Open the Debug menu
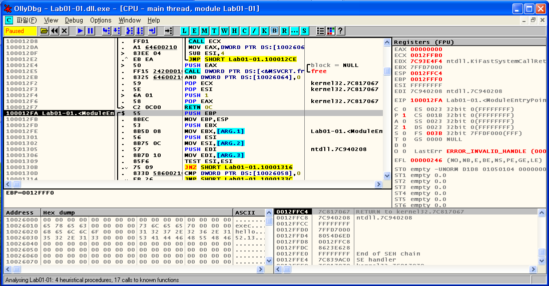 point(74,20)
